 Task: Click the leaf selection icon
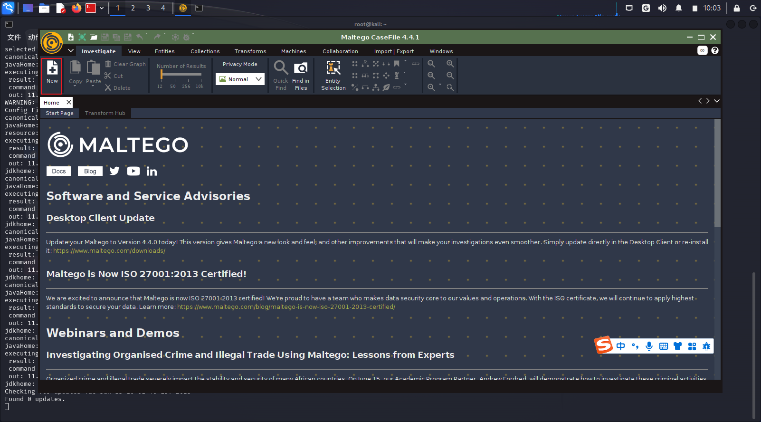coord(386,87)
